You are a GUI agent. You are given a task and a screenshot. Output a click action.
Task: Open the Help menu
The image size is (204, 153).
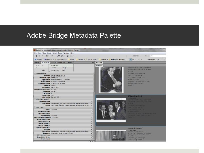(72, 53)
